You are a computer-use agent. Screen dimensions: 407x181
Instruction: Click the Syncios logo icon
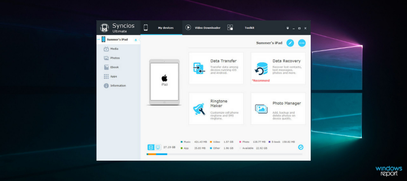pos(104,28)
